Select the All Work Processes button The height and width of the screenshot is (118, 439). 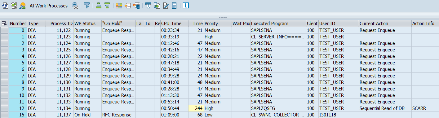[x=48, y=6]
